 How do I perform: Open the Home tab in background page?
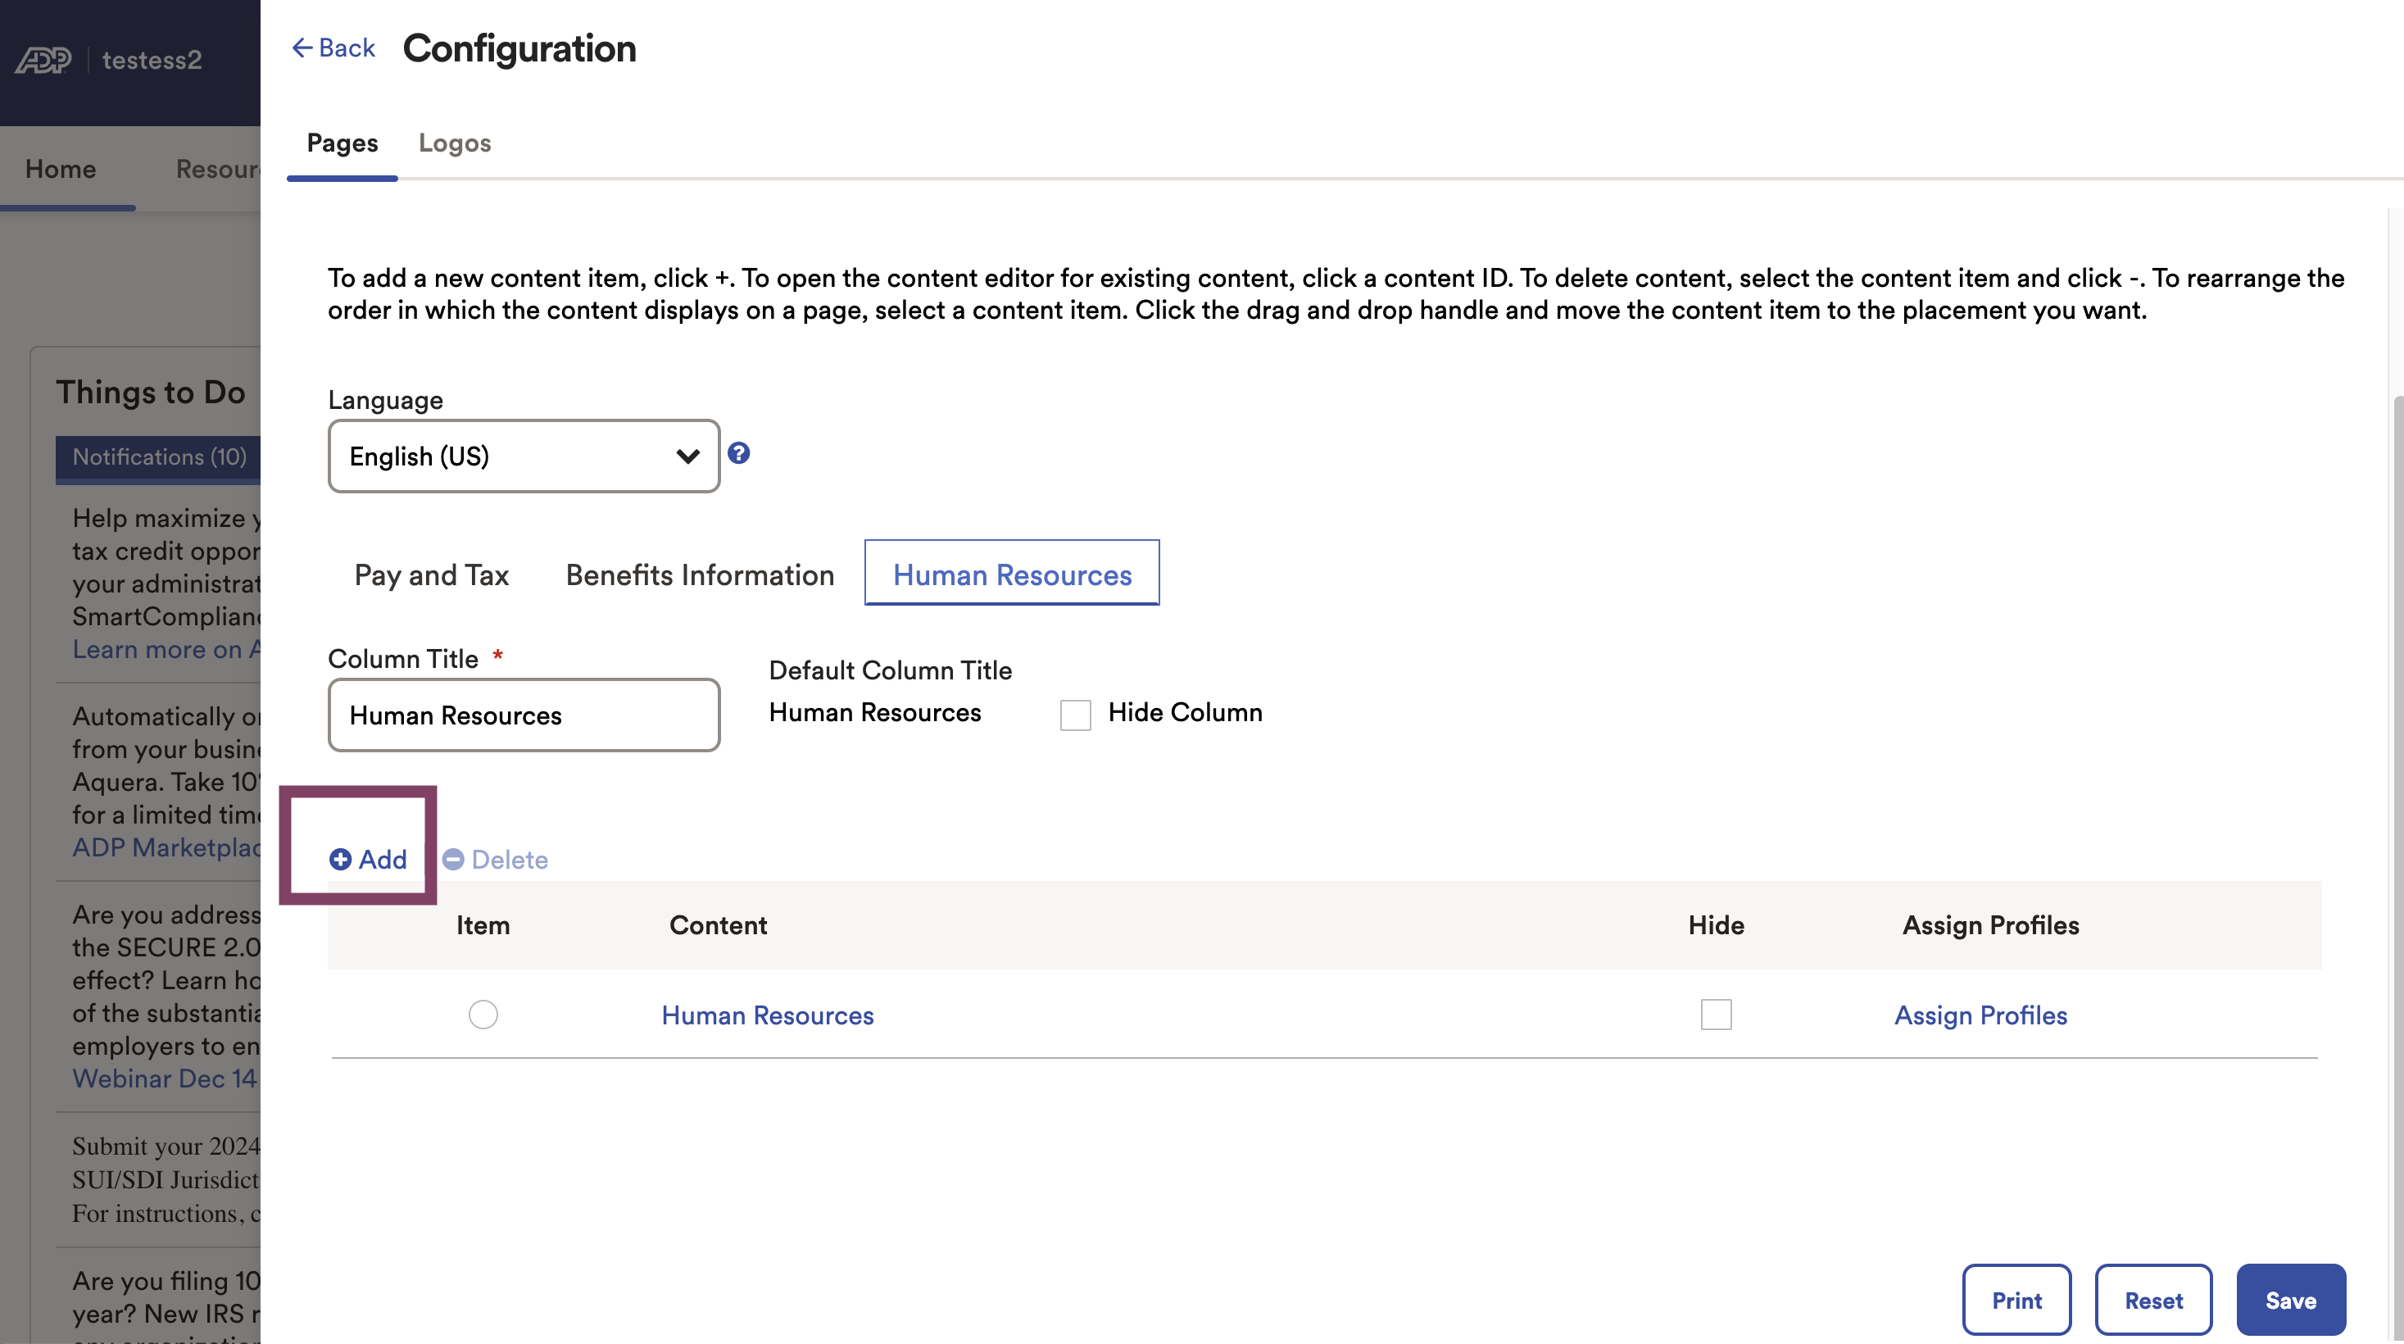click(61, 169)
